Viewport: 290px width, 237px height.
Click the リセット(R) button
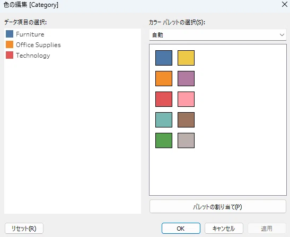[x=24, y=229]
